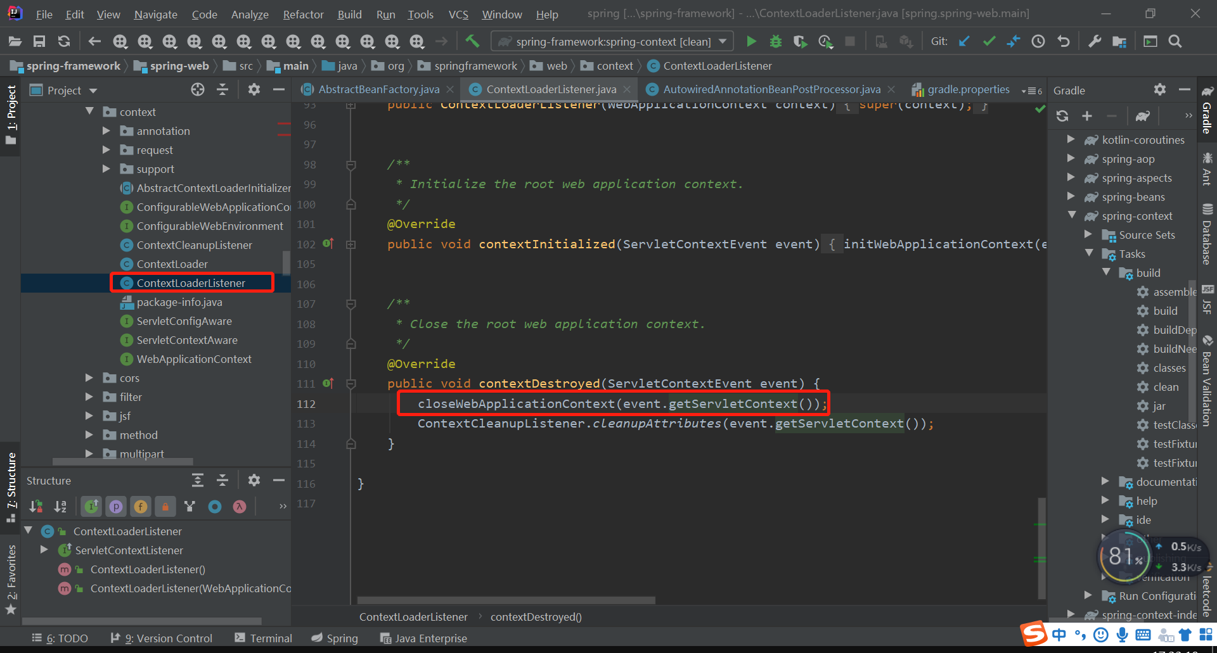Switch to AutowiredAnnotationBeanPostProcessor.java tab

771,90
